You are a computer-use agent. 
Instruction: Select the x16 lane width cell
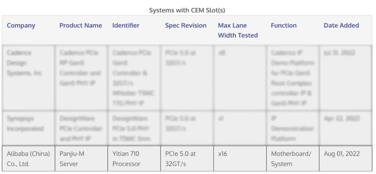point(222,154)
